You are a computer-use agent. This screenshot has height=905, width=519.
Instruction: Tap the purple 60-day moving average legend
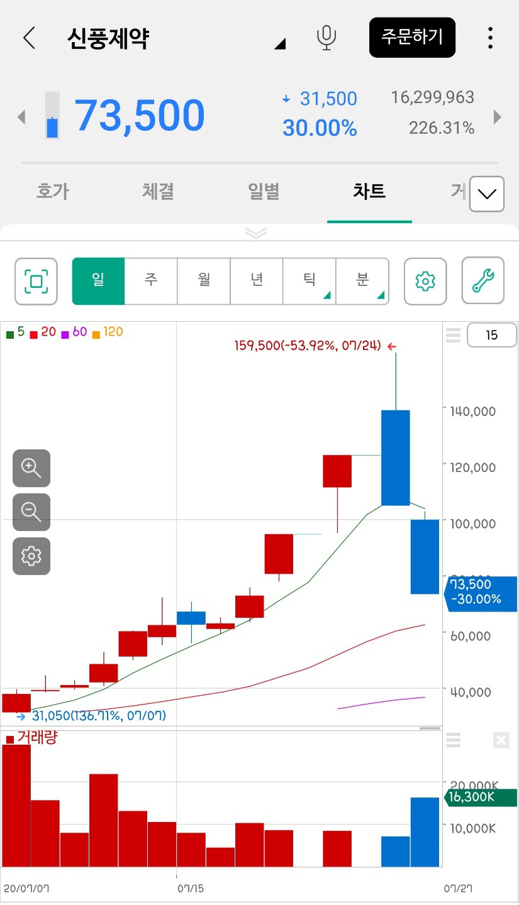[x=74, y=332]
